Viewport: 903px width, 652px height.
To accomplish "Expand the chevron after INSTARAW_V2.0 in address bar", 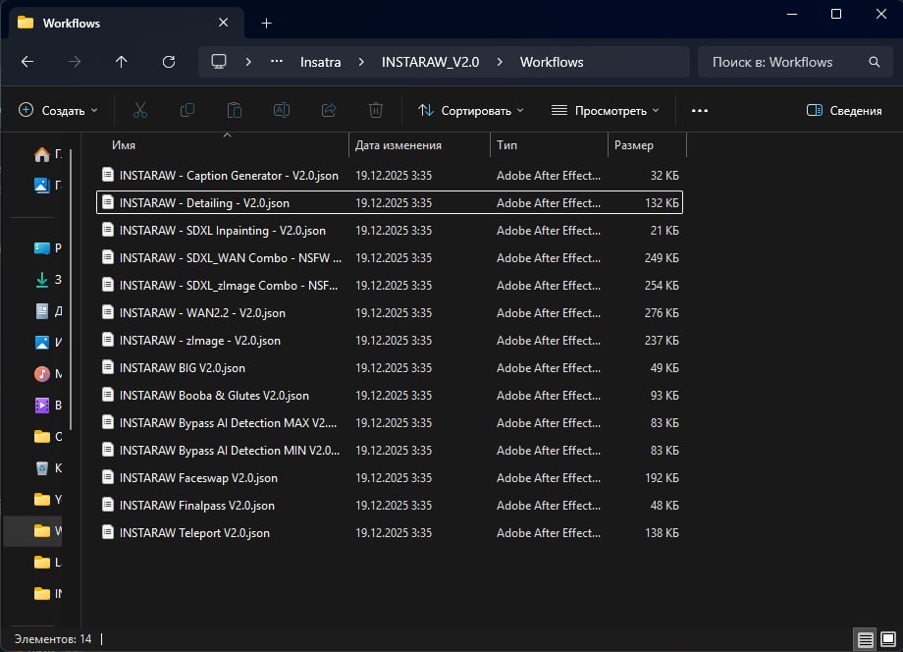I will [500, 62].
